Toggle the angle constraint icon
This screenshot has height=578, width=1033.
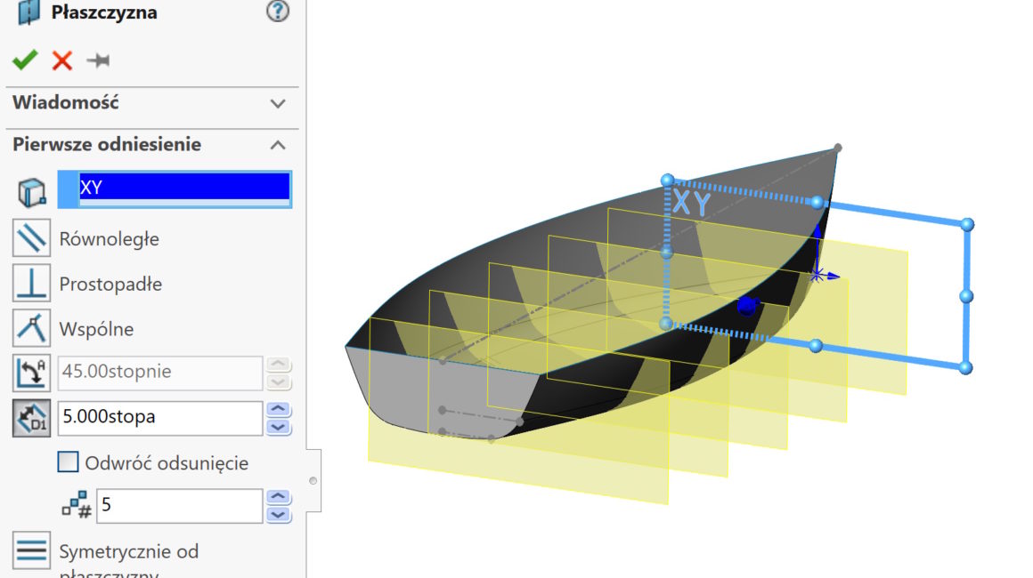32,373
